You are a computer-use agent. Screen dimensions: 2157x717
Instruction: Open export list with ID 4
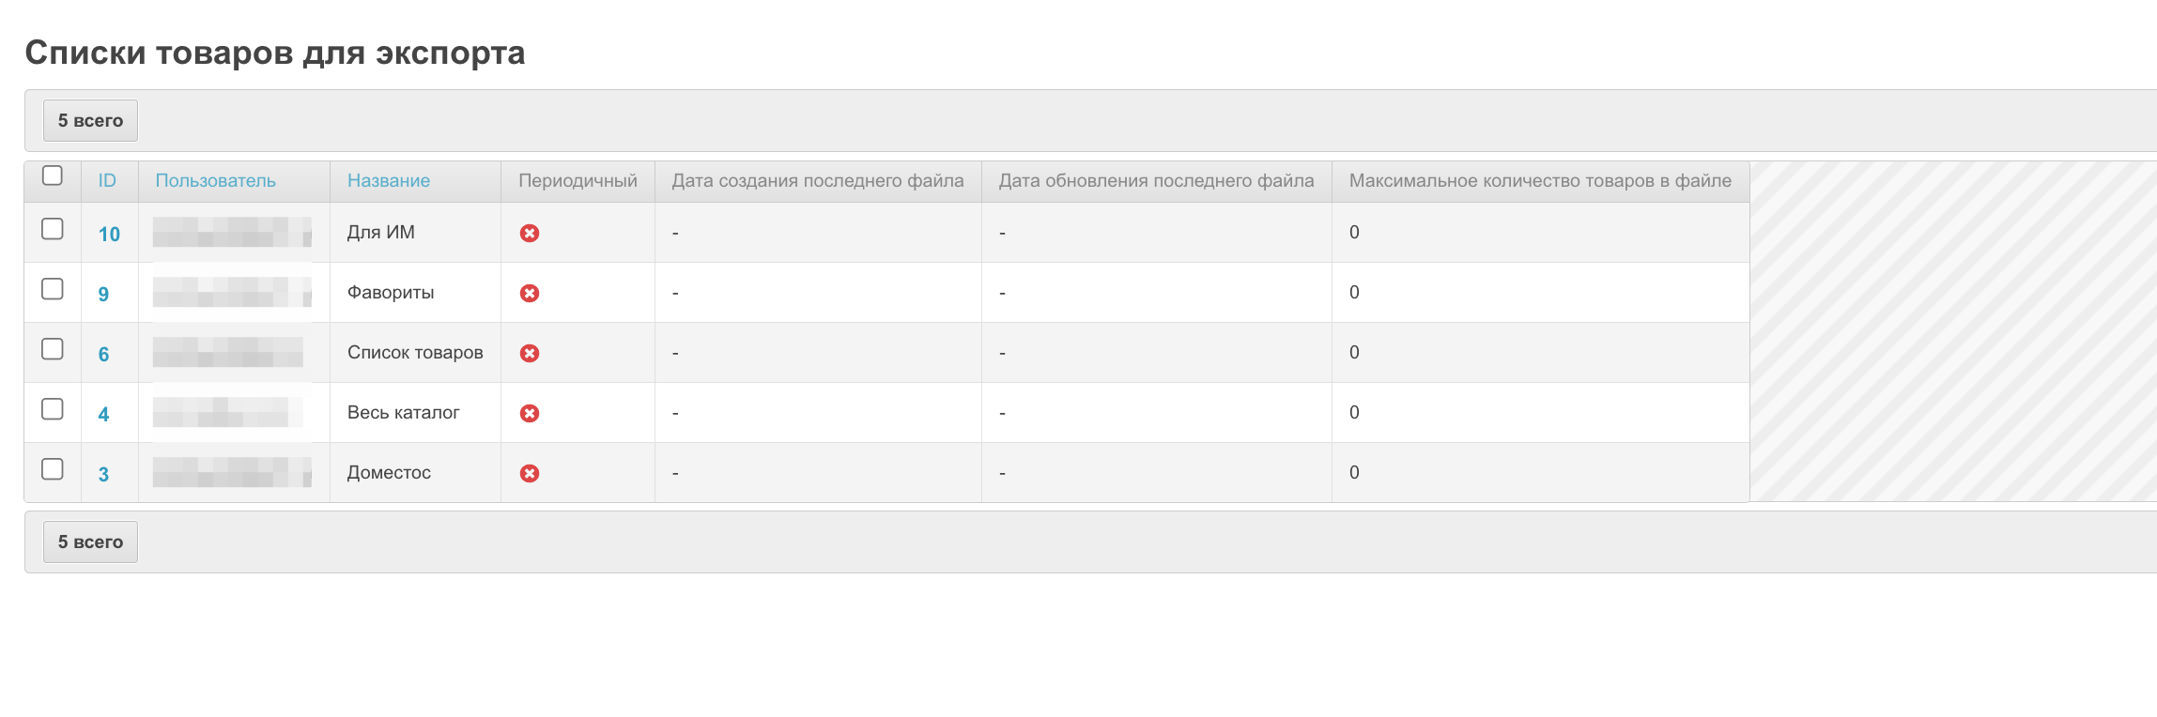pyautogui.click(x=103, y=414)
